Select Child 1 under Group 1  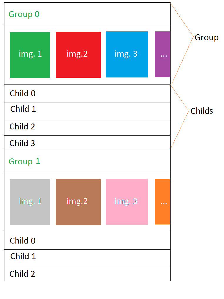pyautogui.click(x=87, y=259)
